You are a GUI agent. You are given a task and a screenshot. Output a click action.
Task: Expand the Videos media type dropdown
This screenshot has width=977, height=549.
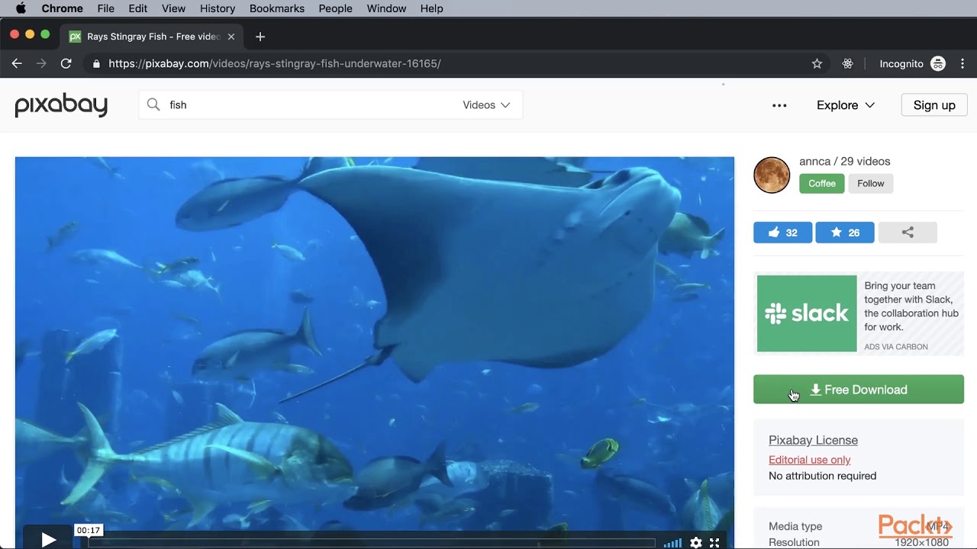click(486, 105)
